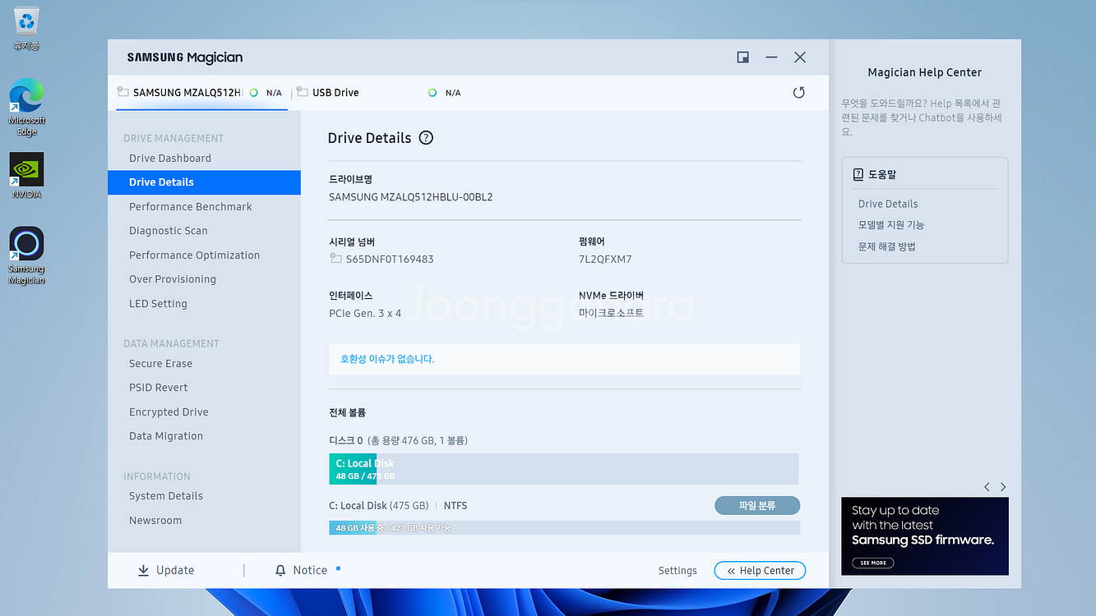The height and width of the screenshot is (616, 1096).
Task: Click the 호환성 이슈가 없습니다 message
Action: [387, 359]
